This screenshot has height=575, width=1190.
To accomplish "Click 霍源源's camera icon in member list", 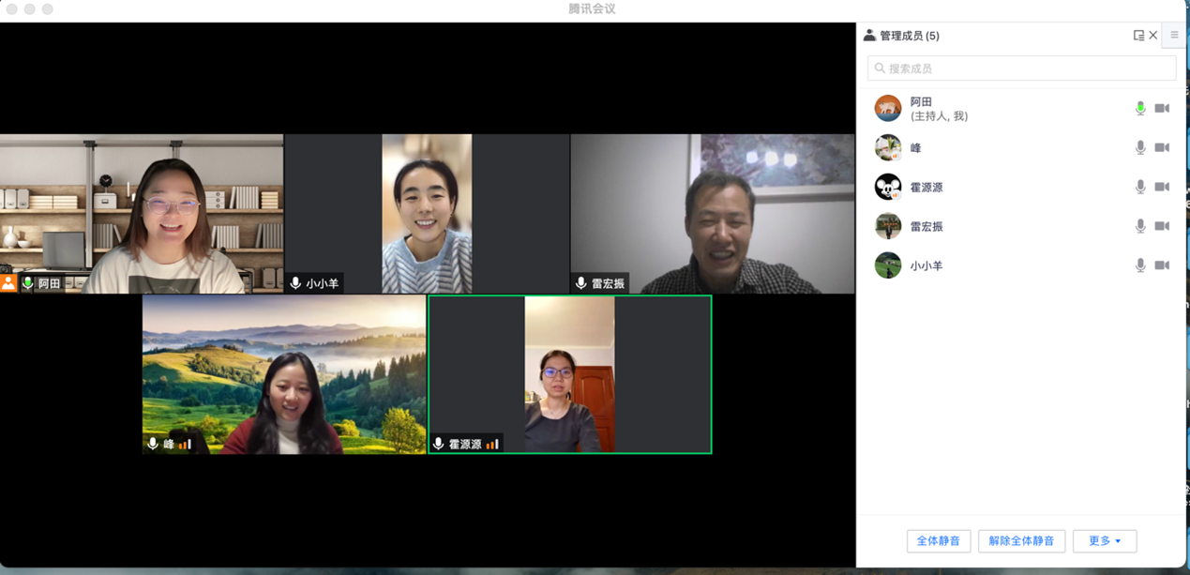I will (x=1162, y=188).
